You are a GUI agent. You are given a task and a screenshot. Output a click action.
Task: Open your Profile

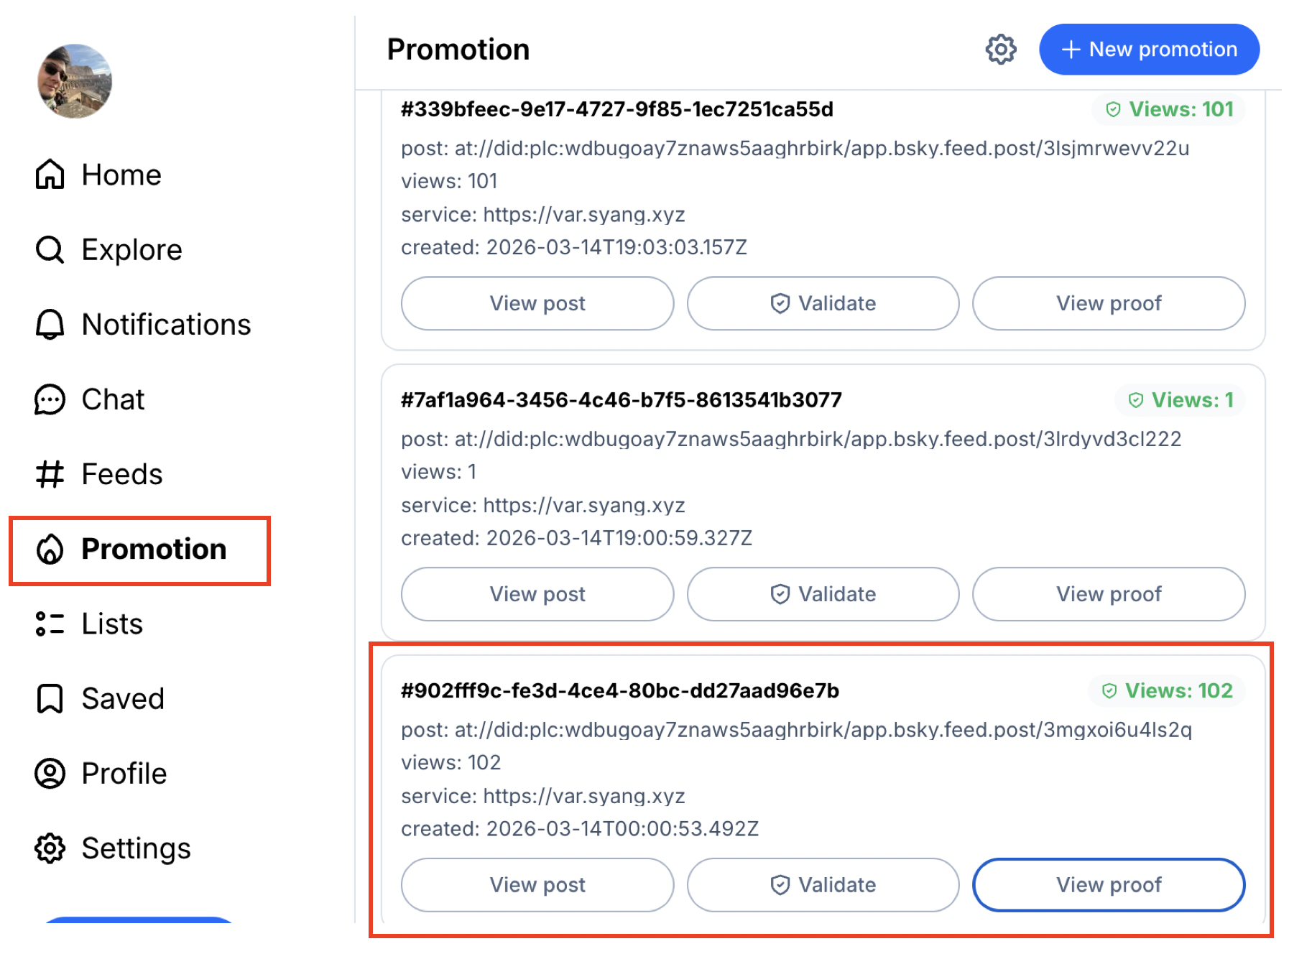coord(124,773)
